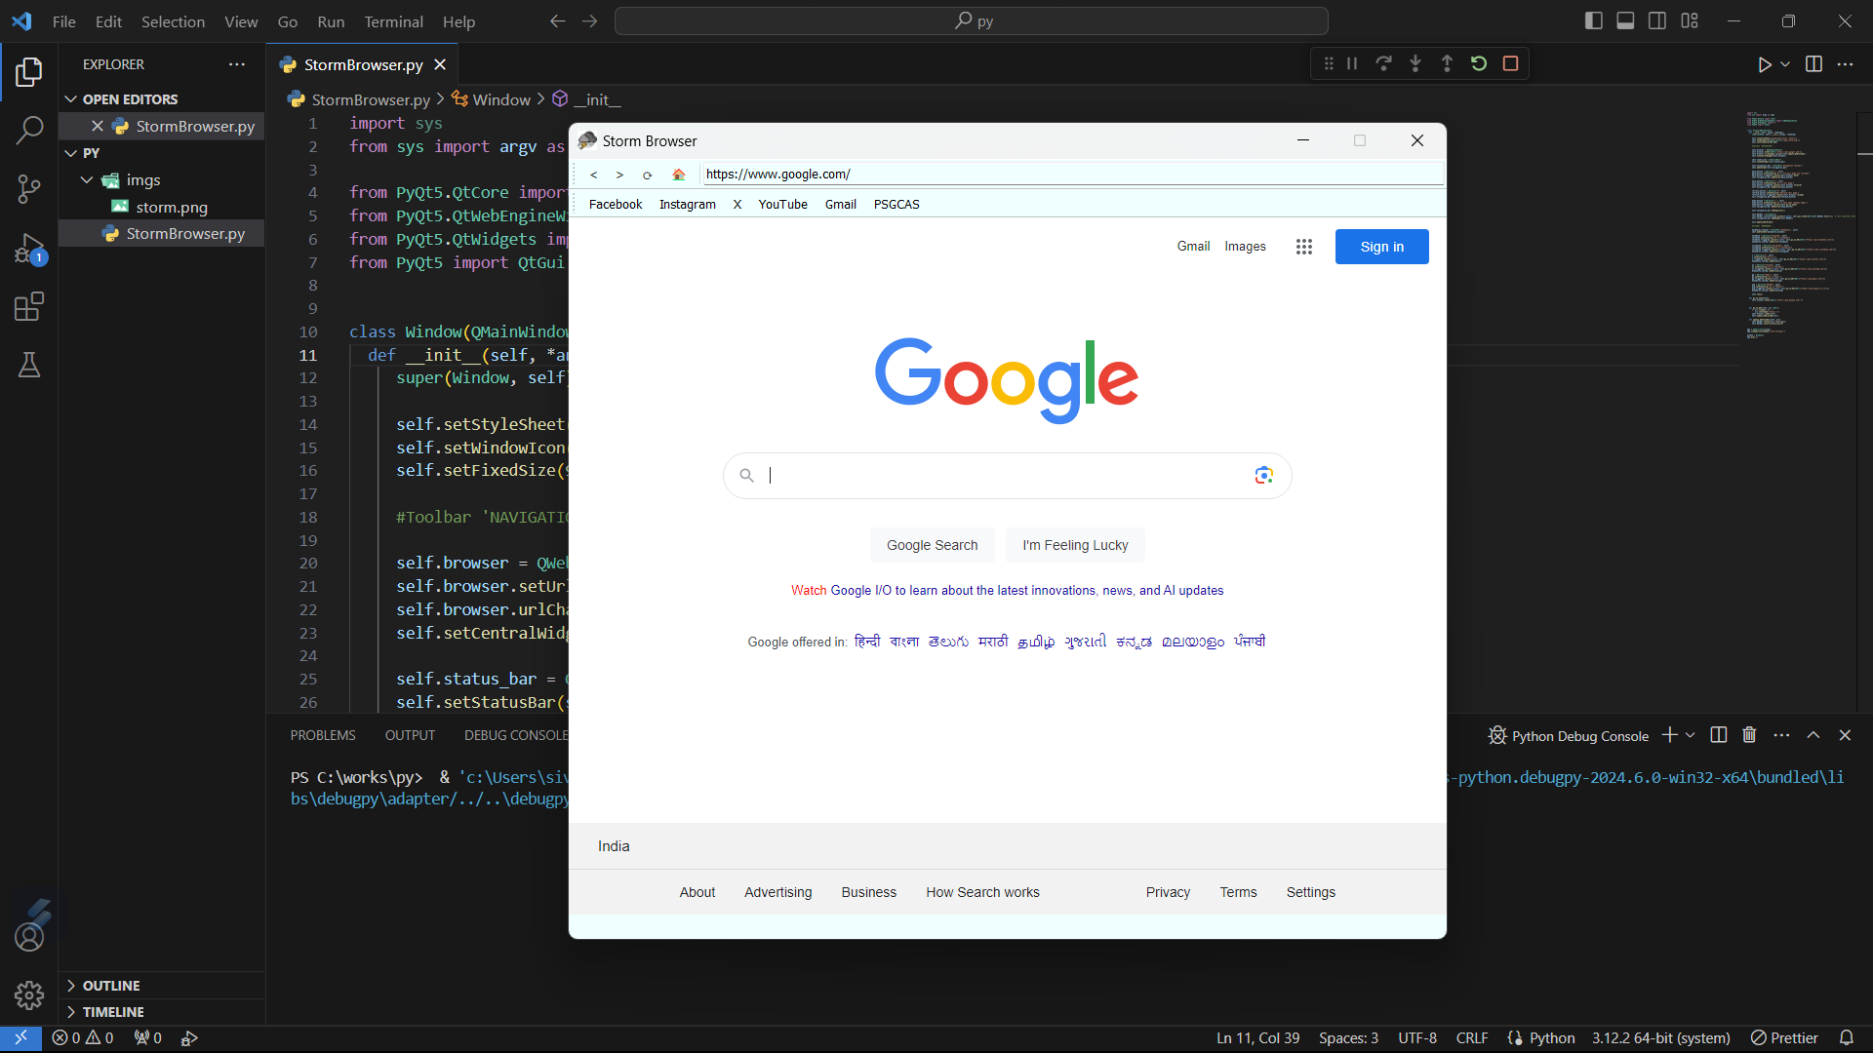Switch to the PROBLEMS tab
The image size is (1873, 1053).
coord(322,734)
